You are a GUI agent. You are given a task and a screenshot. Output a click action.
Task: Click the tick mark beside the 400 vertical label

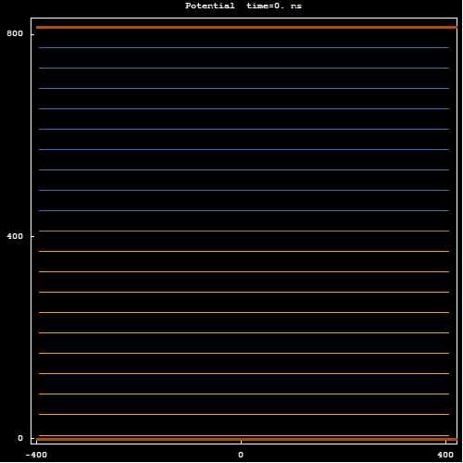click(32, 236)
